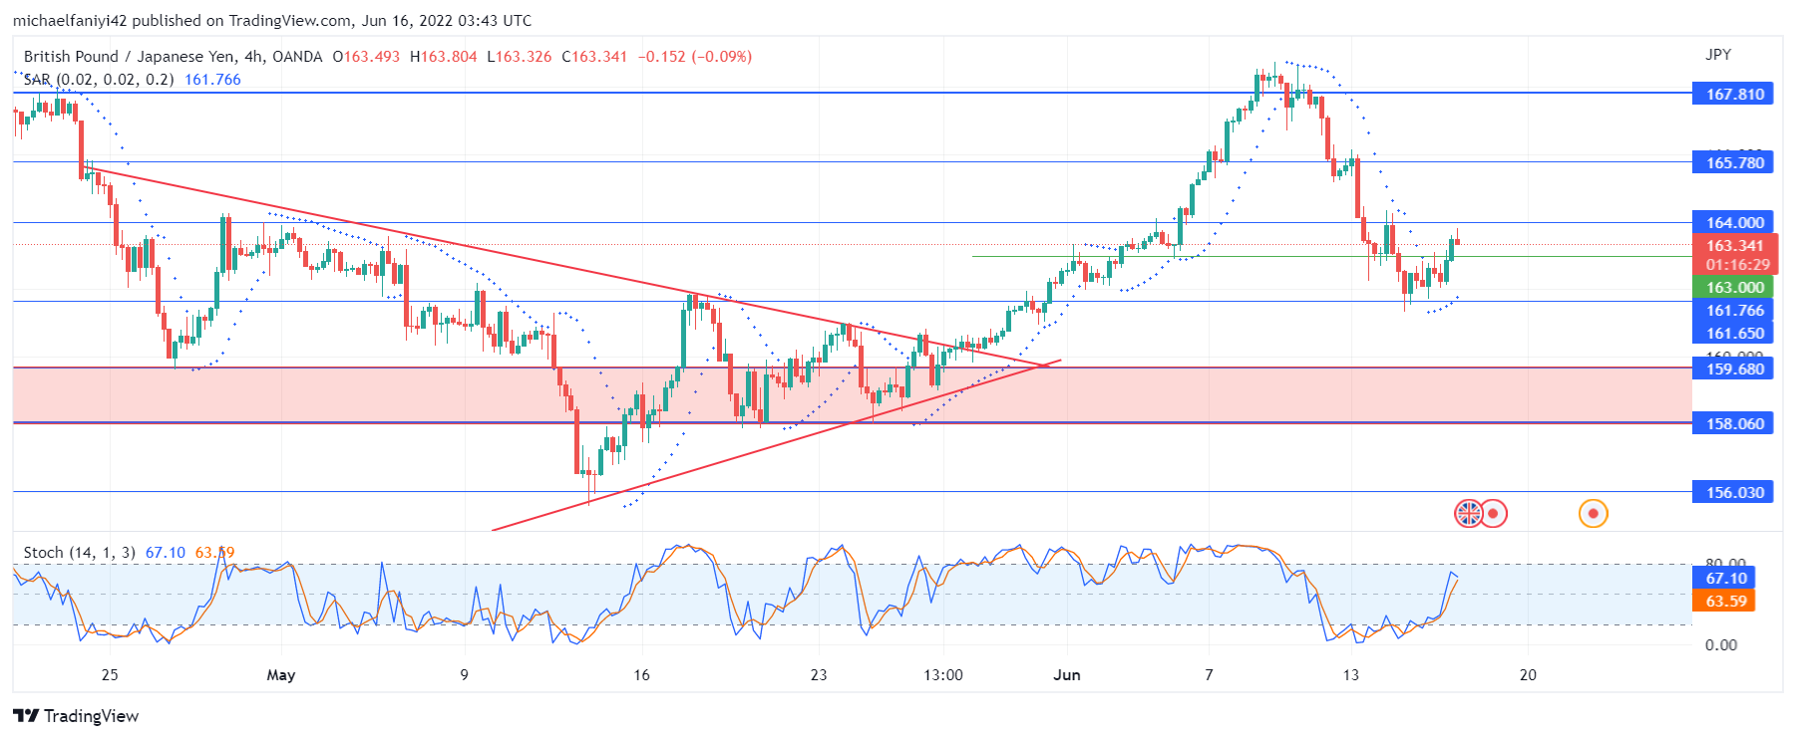Screen dimensions: 1796x739
Task: Select the 167.810 price level label
Action: pyautogui.click(x=1733, y=94)
